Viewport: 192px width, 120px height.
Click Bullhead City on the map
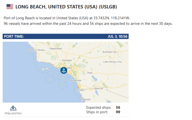point(110,52)
